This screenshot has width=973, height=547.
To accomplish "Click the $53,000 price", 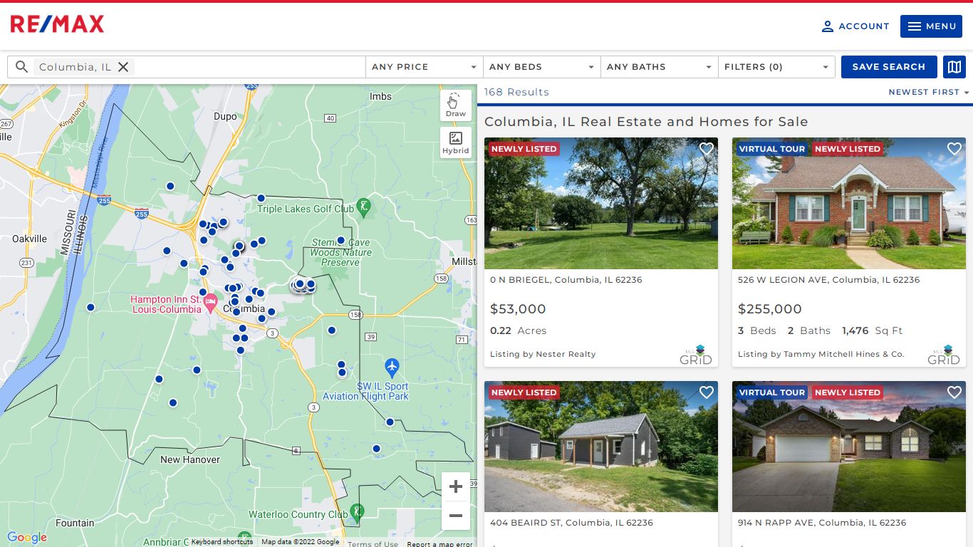I will [518, 309].
